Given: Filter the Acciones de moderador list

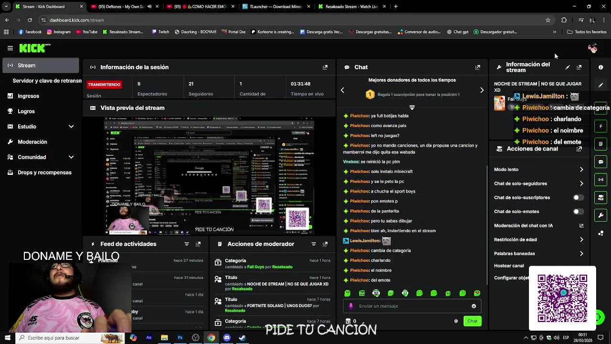Looking at the screenshot, I should click(x=314, y=244).
